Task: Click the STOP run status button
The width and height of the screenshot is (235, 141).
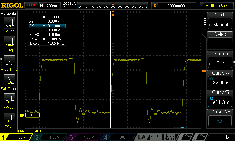Action: pos(31,5)
